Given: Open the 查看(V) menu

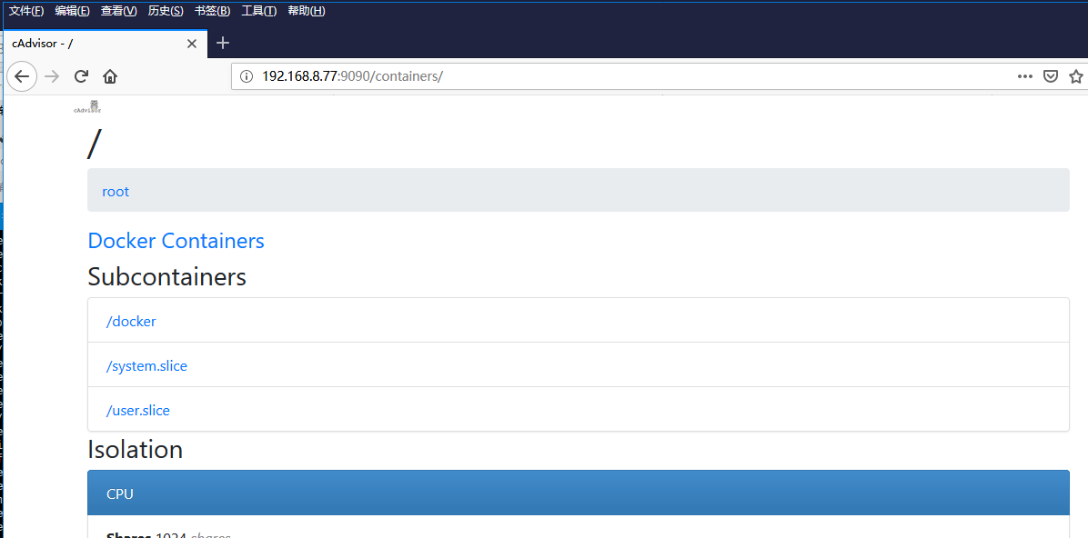Looking at the screenshot, I should (118, 11).
